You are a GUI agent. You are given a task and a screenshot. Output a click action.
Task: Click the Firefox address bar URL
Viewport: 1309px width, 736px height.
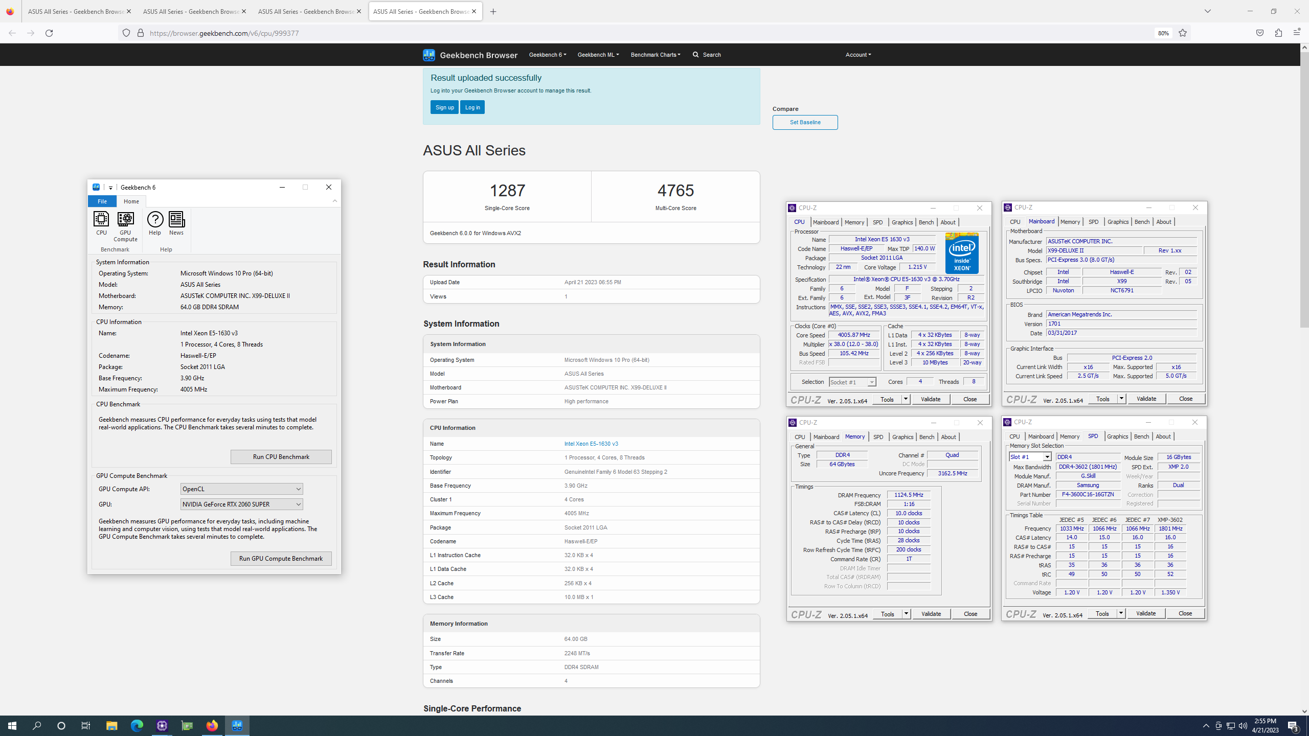click(x=224, y=33)
